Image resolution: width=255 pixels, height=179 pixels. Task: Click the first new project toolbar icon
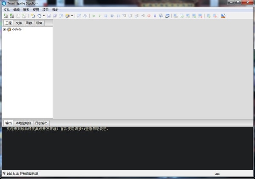(6, 16)
